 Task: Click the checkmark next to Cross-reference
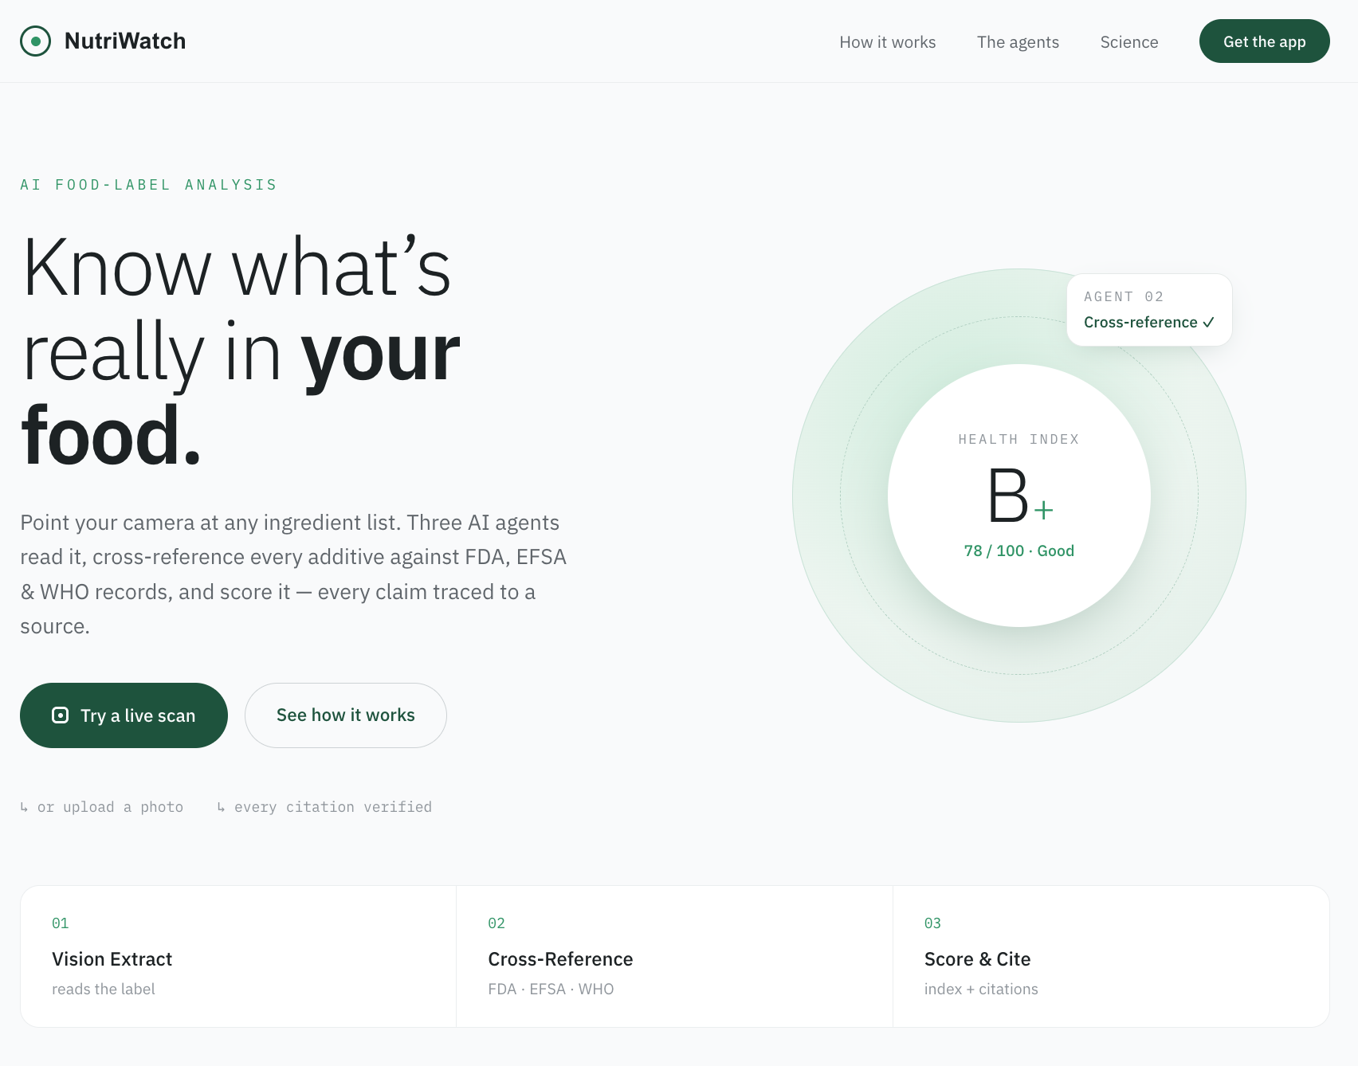[x=1208, y=323]
